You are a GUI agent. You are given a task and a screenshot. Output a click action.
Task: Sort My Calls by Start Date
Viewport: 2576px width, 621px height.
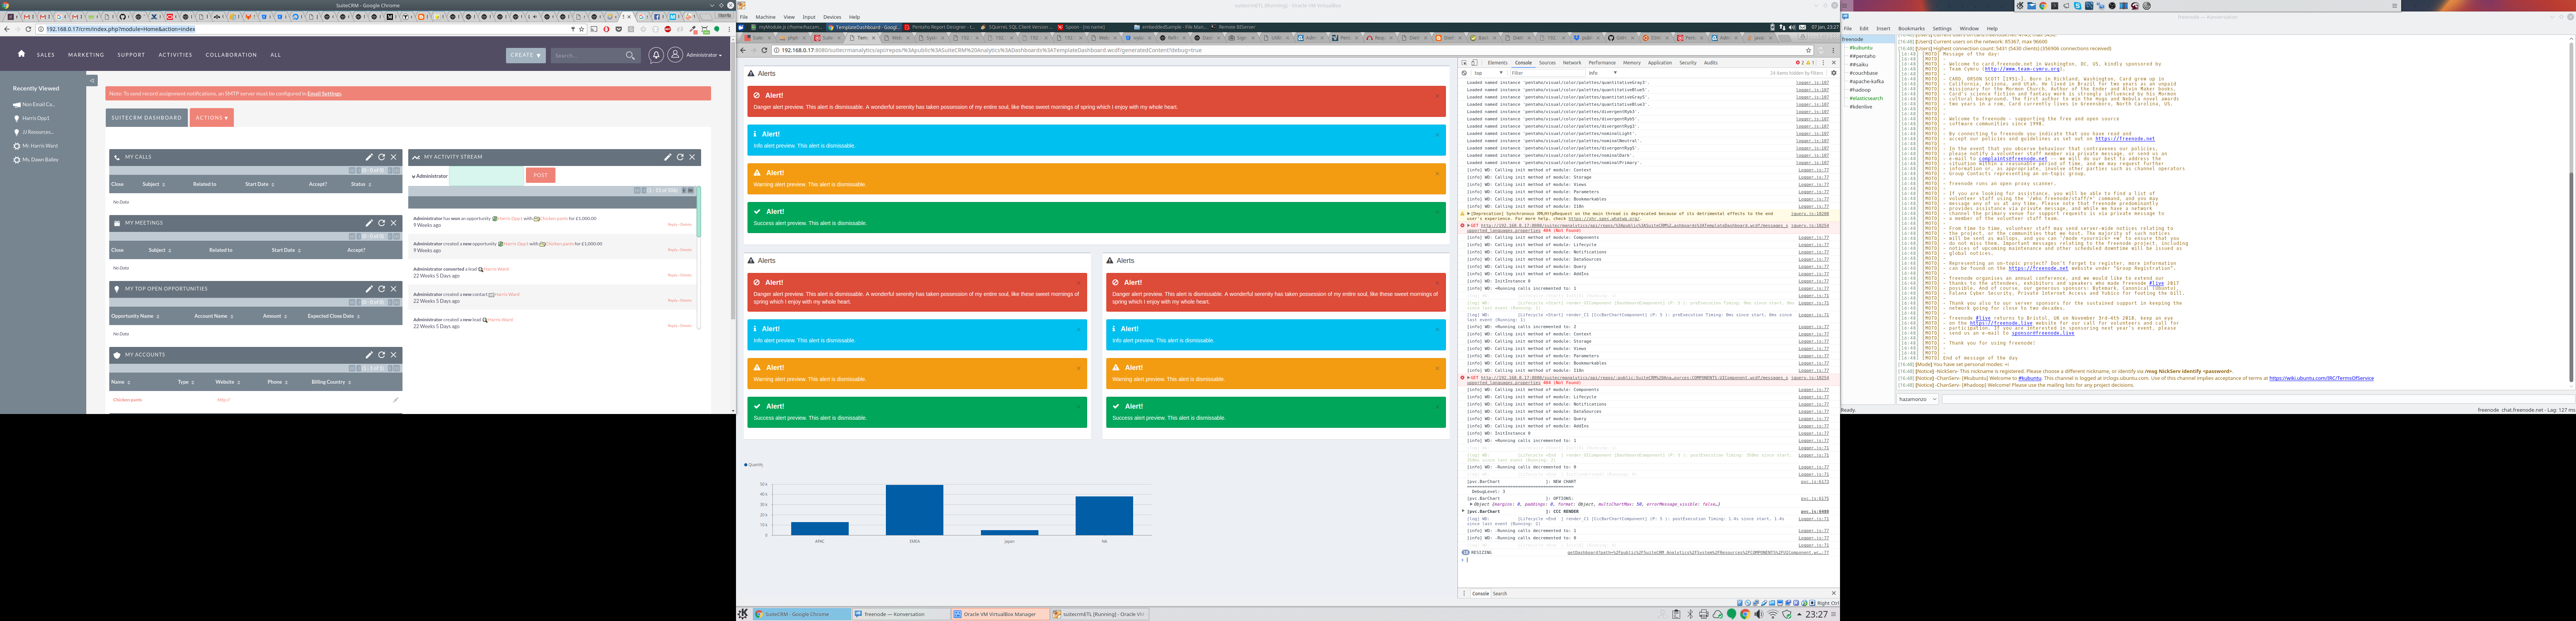coord(259,184)
